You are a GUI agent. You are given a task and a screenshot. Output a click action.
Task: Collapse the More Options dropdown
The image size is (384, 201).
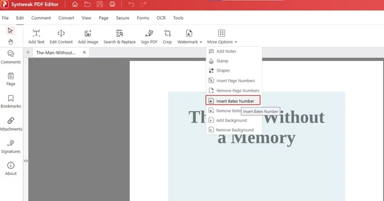point(222,36)
